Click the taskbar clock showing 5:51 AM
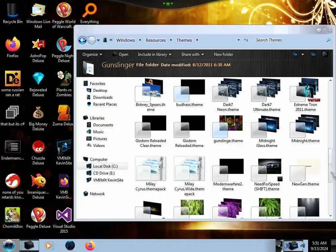This screenshot has height=252, width=336. [319, 245]
